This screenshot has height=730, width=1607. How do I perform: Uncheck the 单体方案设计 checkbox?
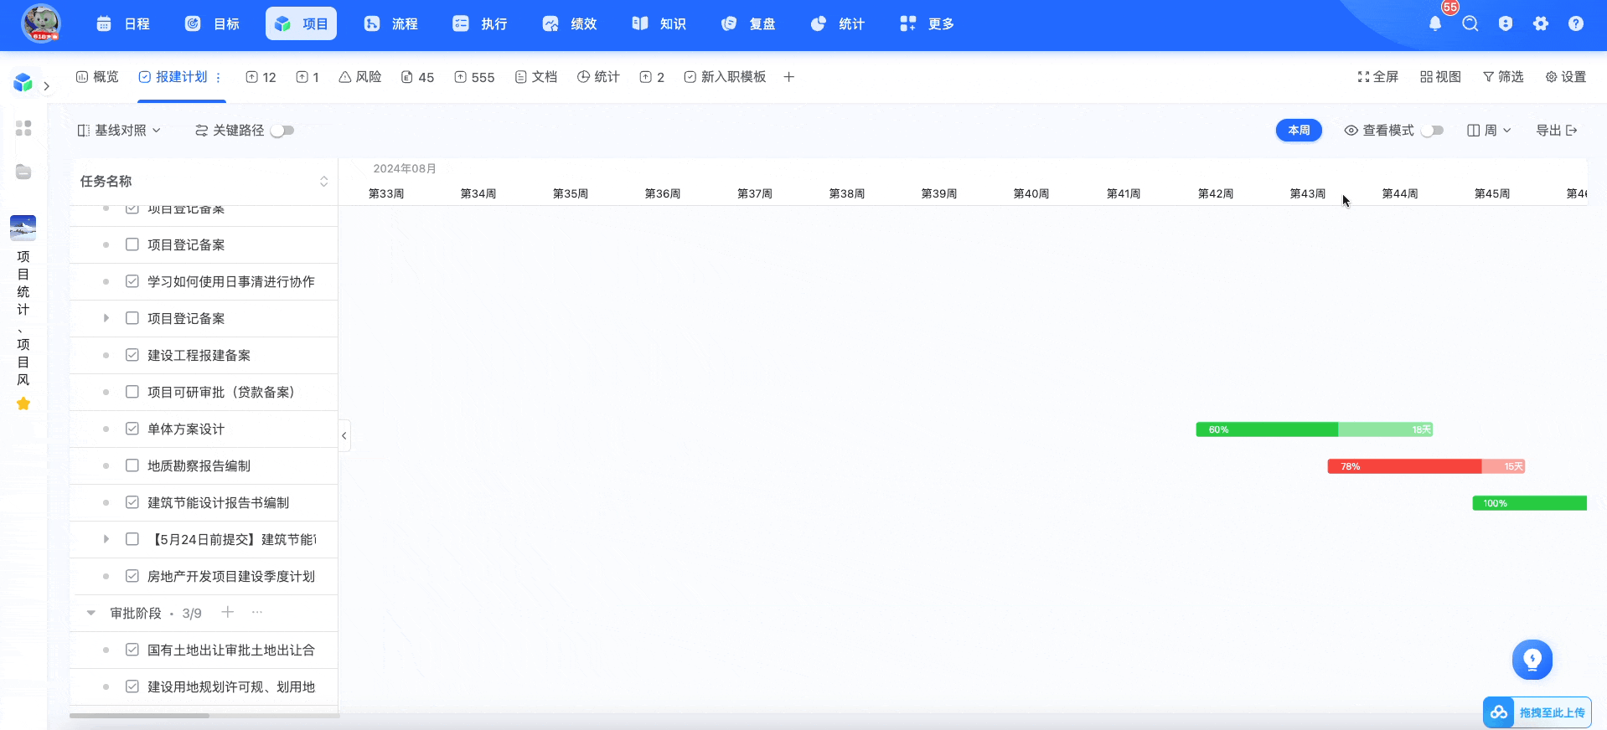click(x=132, y=429)
